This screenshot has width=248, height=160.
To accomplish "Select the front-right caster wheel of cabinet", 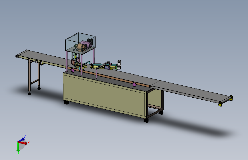I will [146, 121].
